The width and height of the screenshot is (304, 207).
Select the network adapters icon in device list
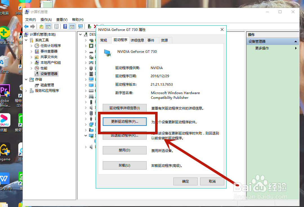pyautogui.click(x=91, y=124)
